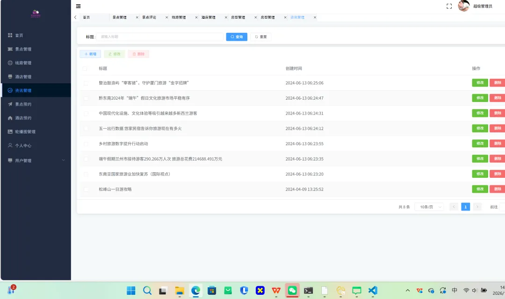Open 景点管理 in the sidebar
The image size is (505, 299).
click(36, 49)
